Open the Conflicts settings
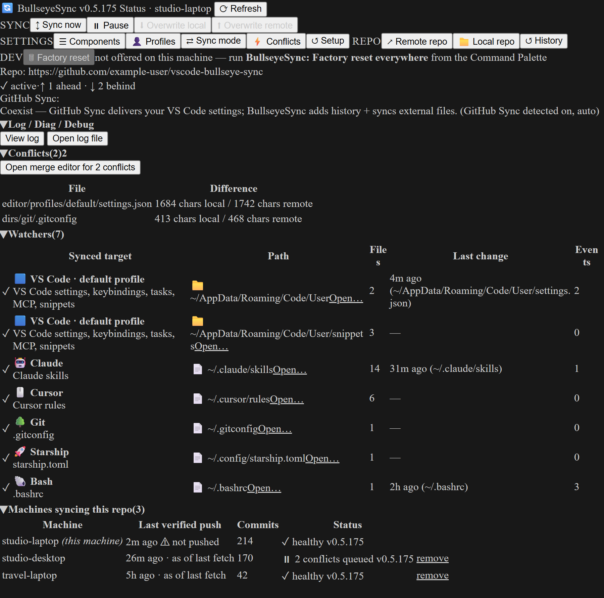 click(276, 41)
